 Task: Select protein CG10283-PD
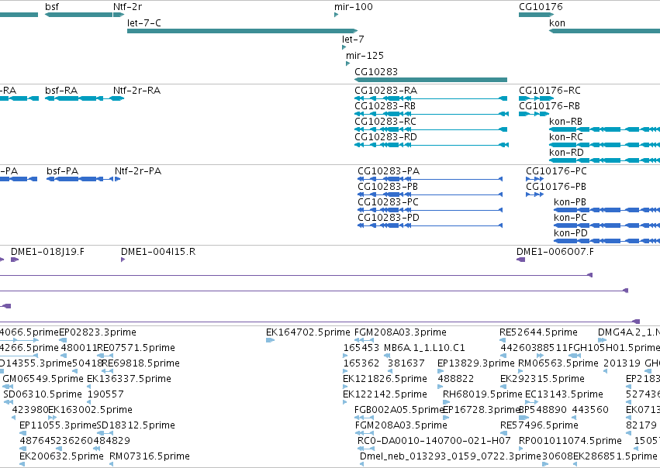pyautogui.click(x=389, y=218)
